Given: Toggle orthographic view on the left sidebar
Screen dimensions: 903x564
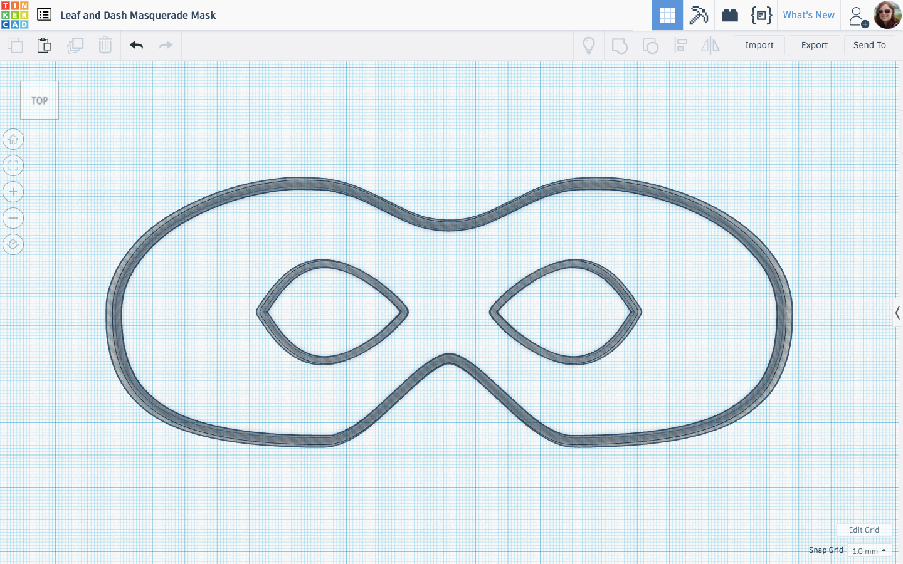Looking at the screenshot, I should [13, 244].
